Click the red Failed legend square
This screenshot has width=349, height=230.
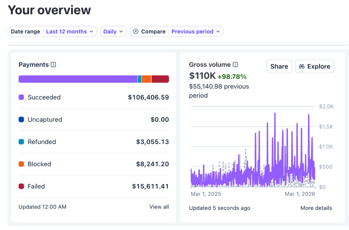[21, 186]
